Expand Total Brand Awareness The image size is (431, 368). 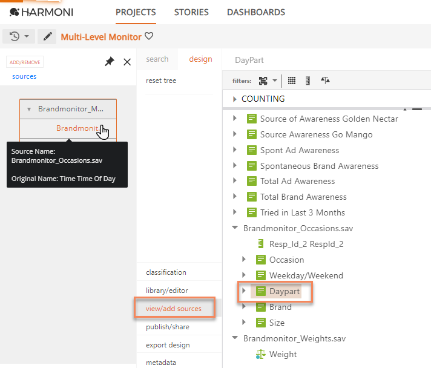[x=234, y=197]
